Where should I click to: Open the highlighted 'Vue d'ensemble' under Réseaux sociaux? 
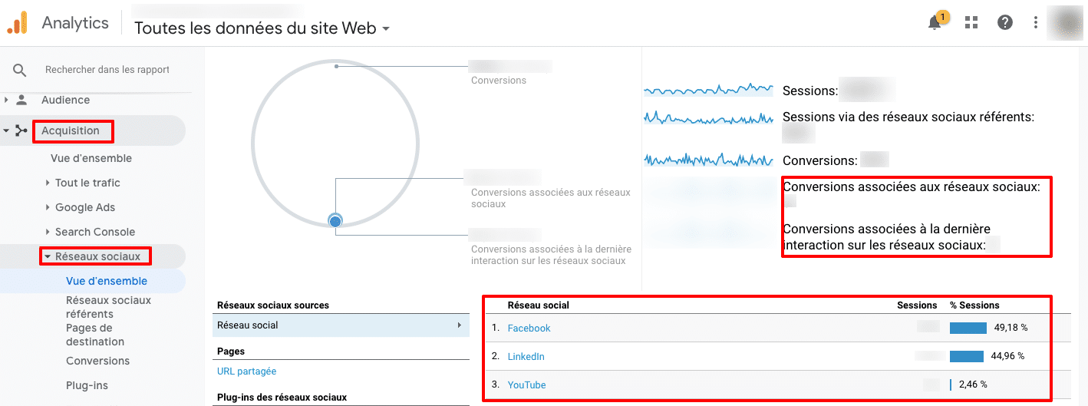click(107, 281)
